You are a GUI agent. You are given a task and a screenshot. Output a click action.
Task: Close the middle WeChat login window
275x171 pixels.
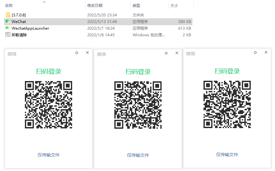[177, 53]
